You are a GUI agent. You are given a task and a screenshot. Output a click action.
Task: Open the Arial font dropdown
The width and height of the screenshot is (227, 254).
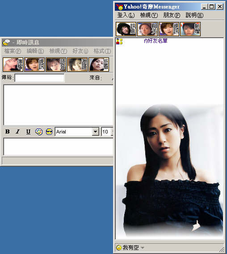point(96,132)
